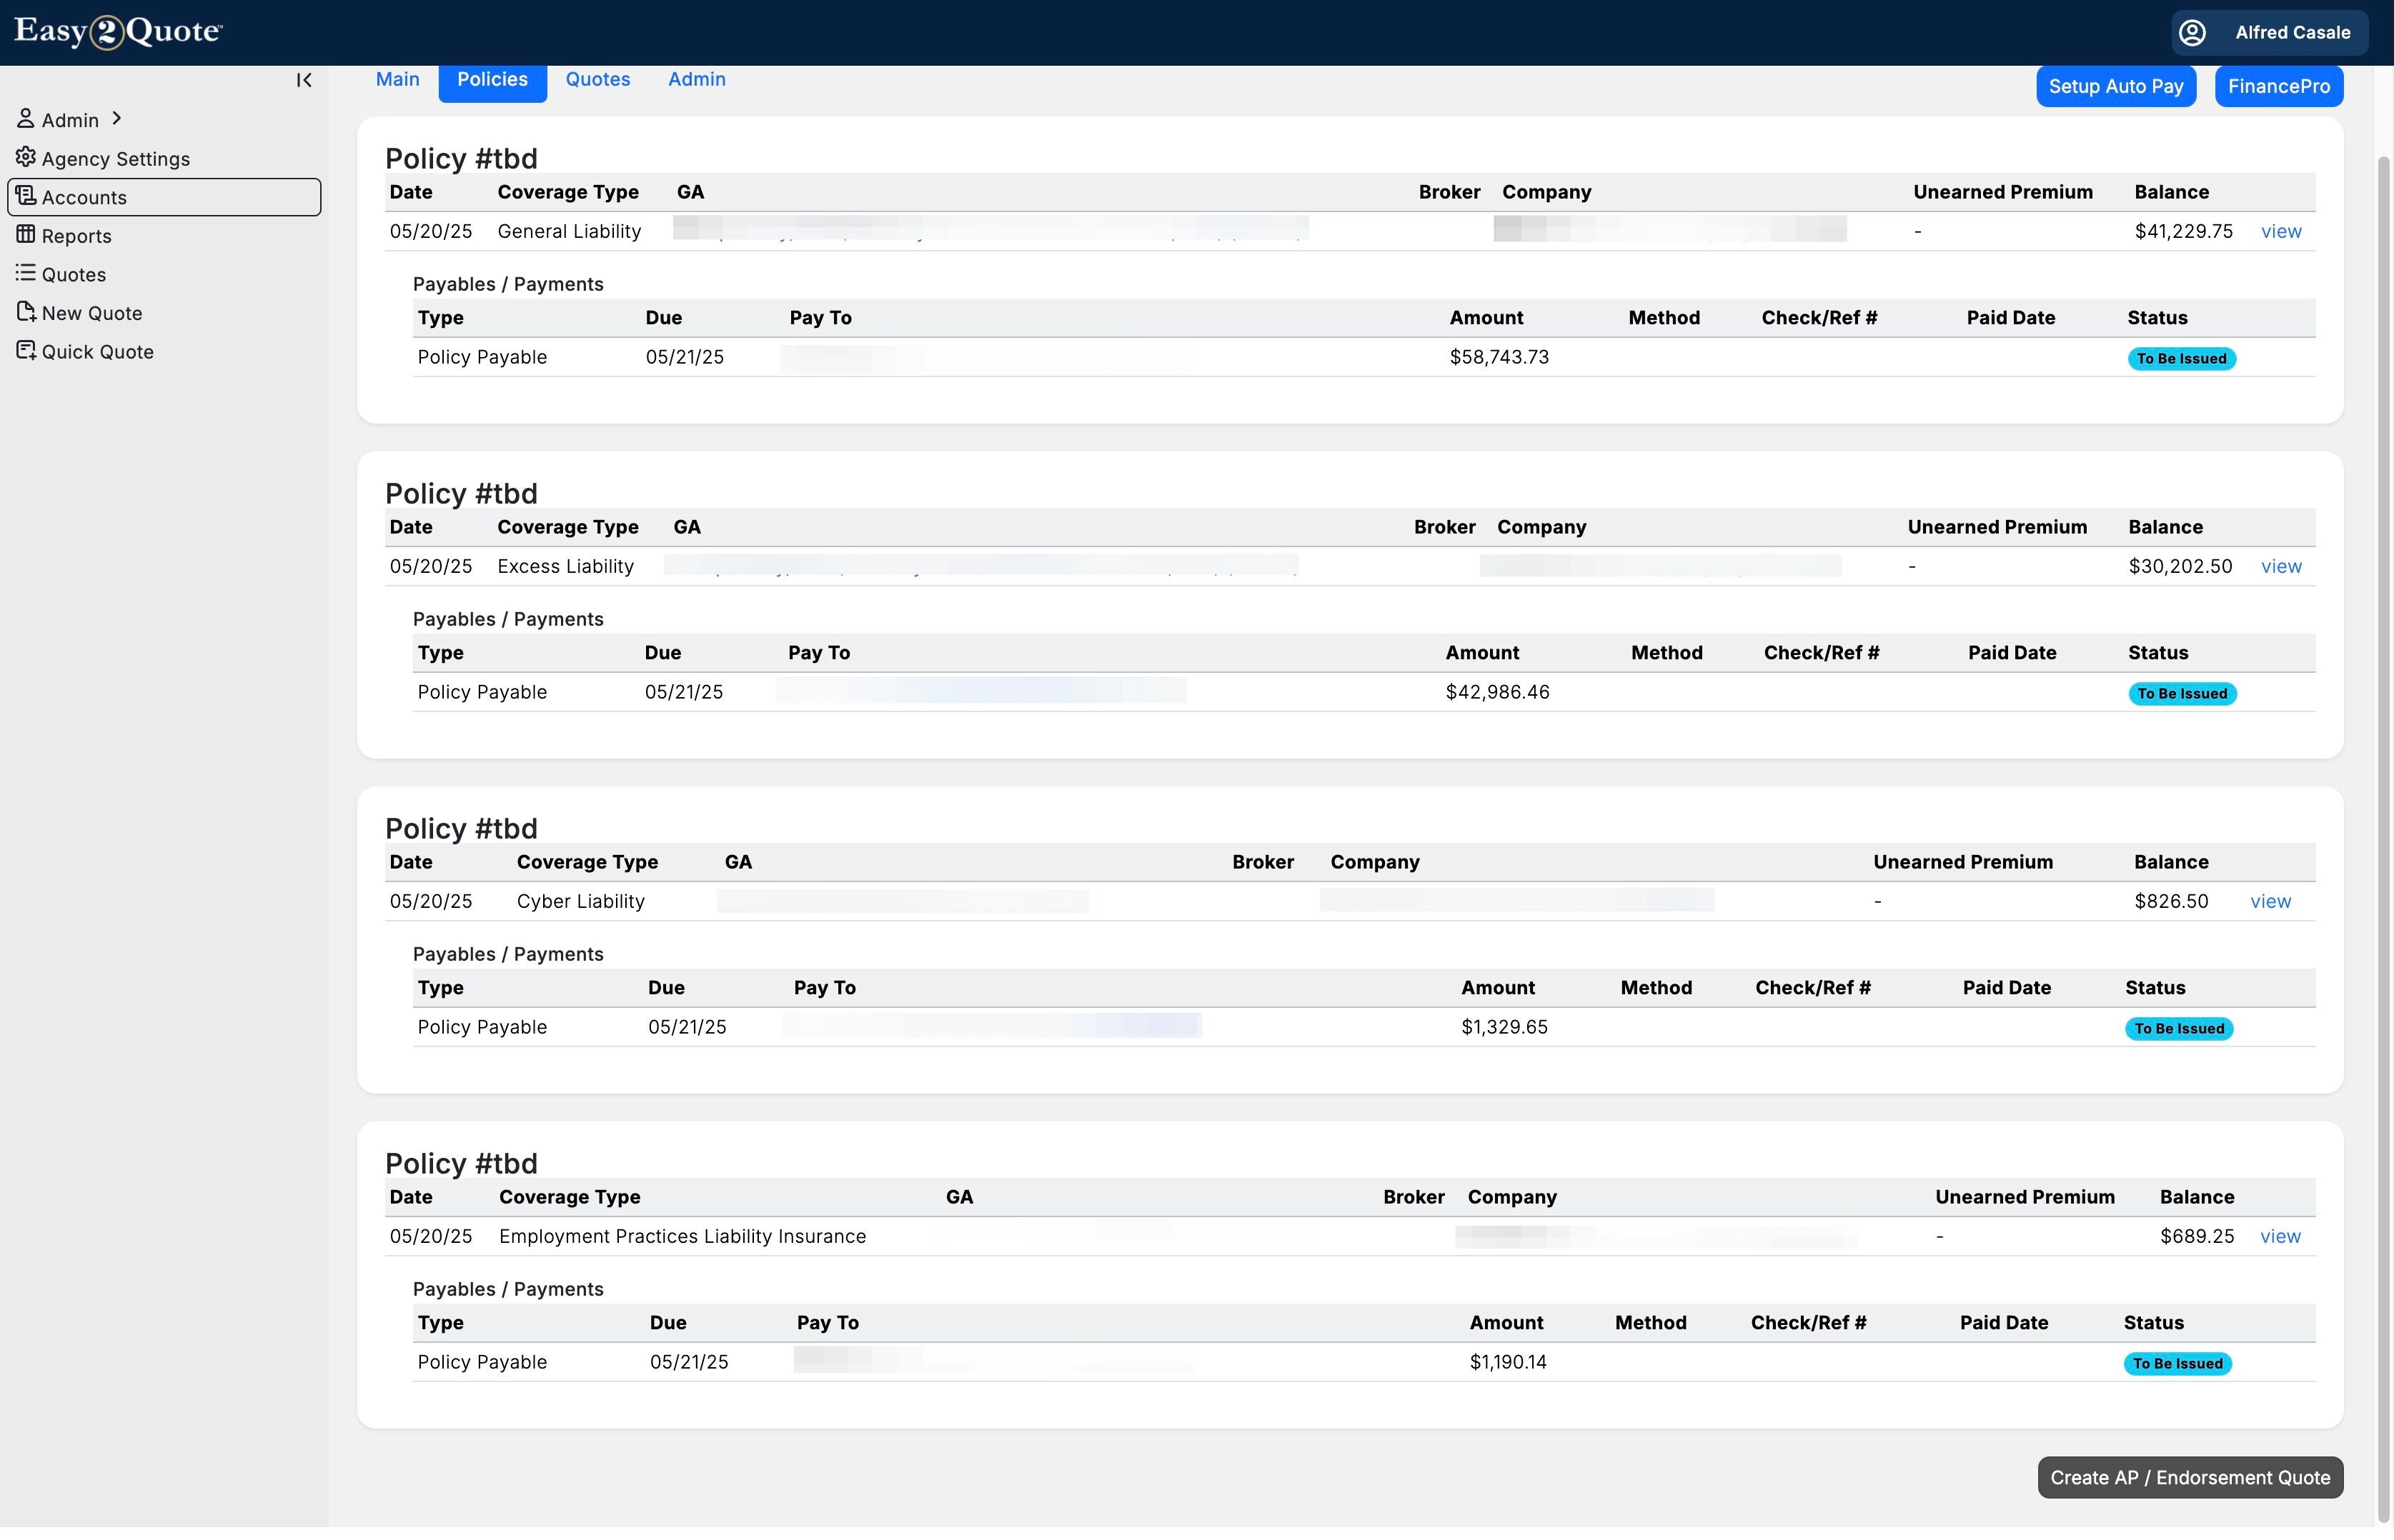The height and width of the screenshot is (1540, 2394).
Task: Open Accounts via its sidebar icon
Action: coord(25,196)
